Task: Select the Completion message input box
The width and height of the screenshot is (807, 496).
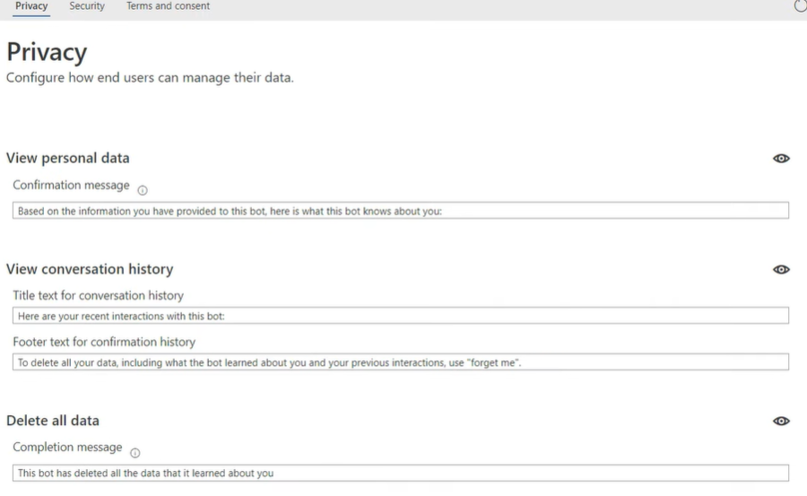Action: pyautogui.click(x=401, y=473)
